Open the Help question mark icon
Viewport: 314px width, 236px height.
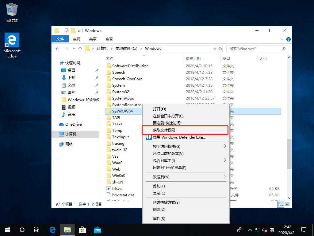[288, 39]
